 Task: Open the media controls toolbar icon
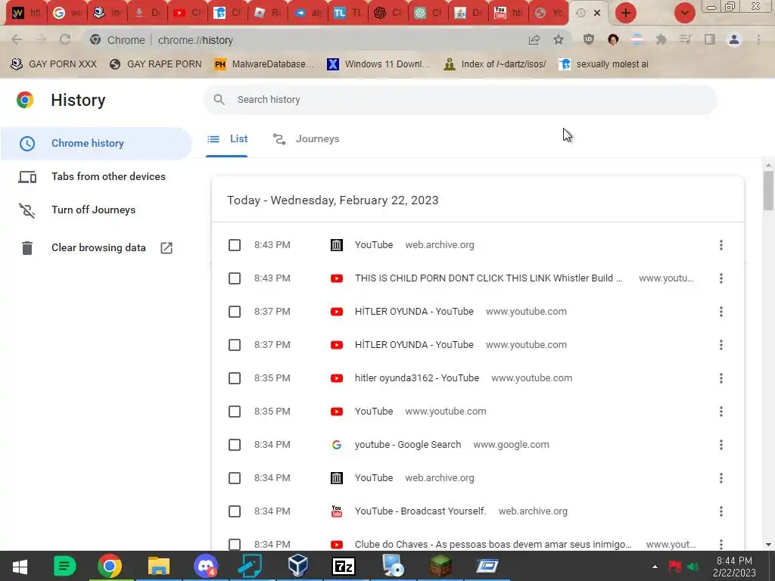point(685,39)
